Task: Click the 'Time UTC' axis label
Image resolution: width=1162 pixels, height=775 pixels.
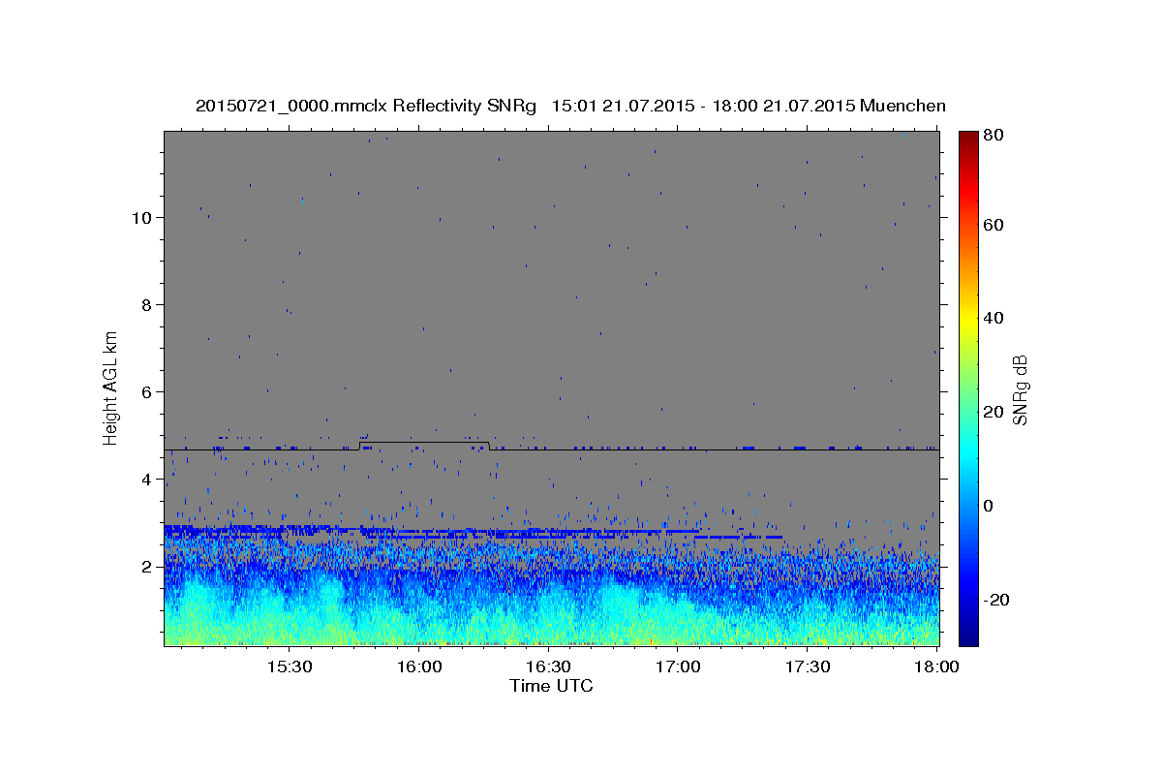Action: coord(551,686)
